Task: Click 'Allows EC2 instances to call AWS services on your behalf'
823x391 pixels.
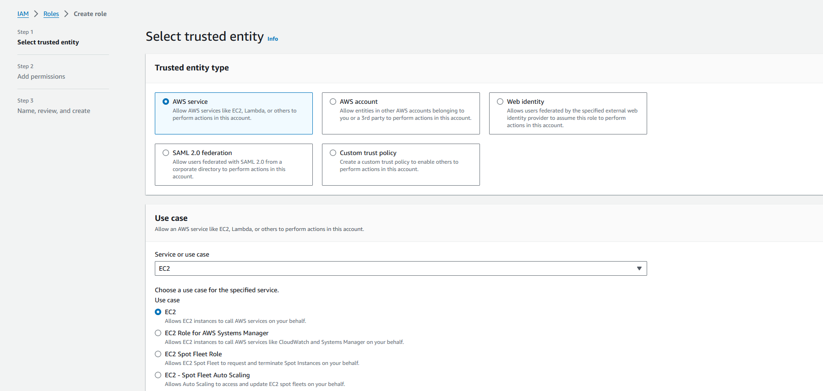Action: (x=235, y=321)
